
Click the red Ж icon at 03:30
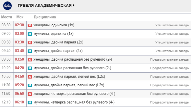click(30, 42)
